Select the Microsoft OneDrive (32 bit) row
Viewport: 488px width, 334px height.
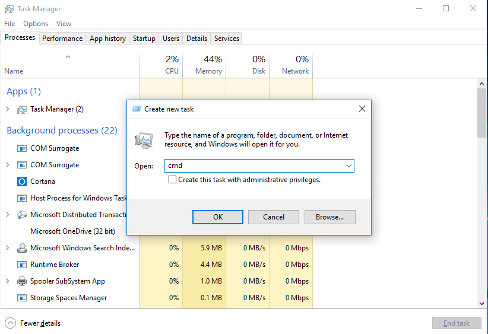pos(72,231)
